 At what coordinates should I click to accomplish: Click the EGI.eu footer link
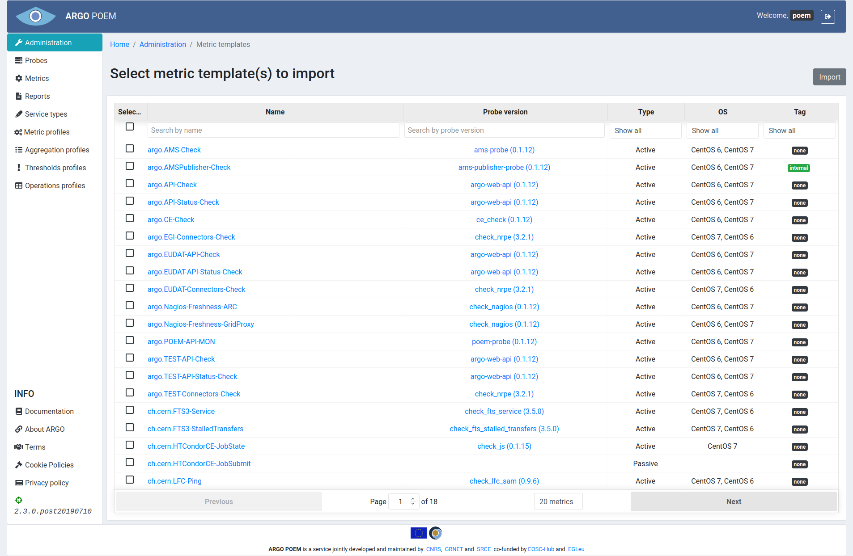pyautogui.click(x=576, y=549)
